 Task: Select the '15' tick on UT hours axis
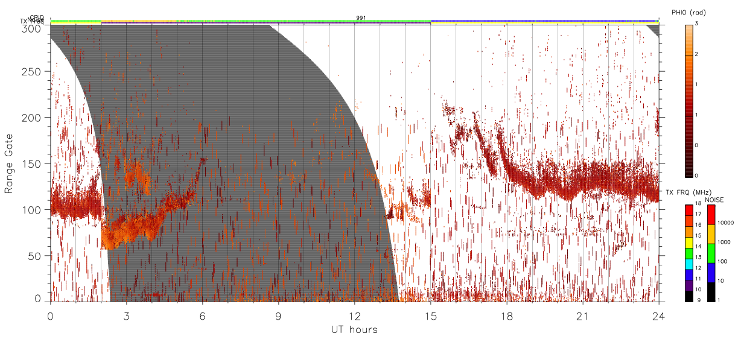tap(431, 316)
